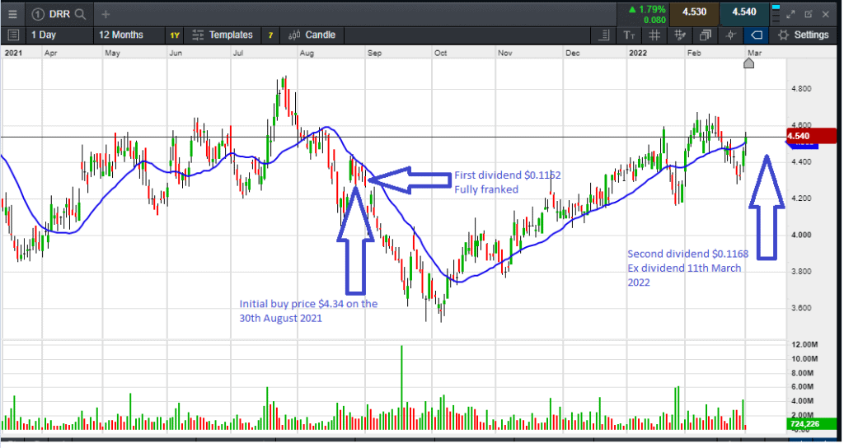Screen dimensions: 844x448
Task: Toggle the chart gridlines
Action: [654, 35]
